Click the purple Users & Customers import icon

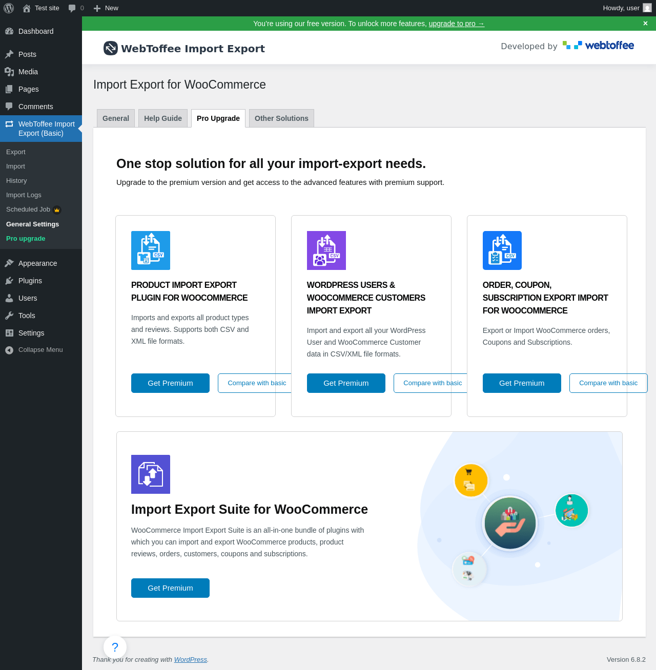coord(326,250)
